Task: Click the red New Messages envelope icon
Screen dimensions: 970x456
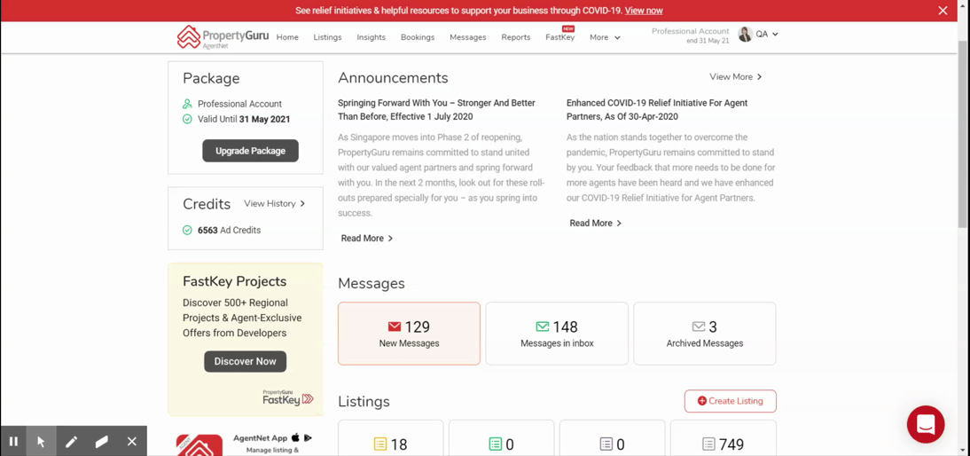Action: point(395,326)
